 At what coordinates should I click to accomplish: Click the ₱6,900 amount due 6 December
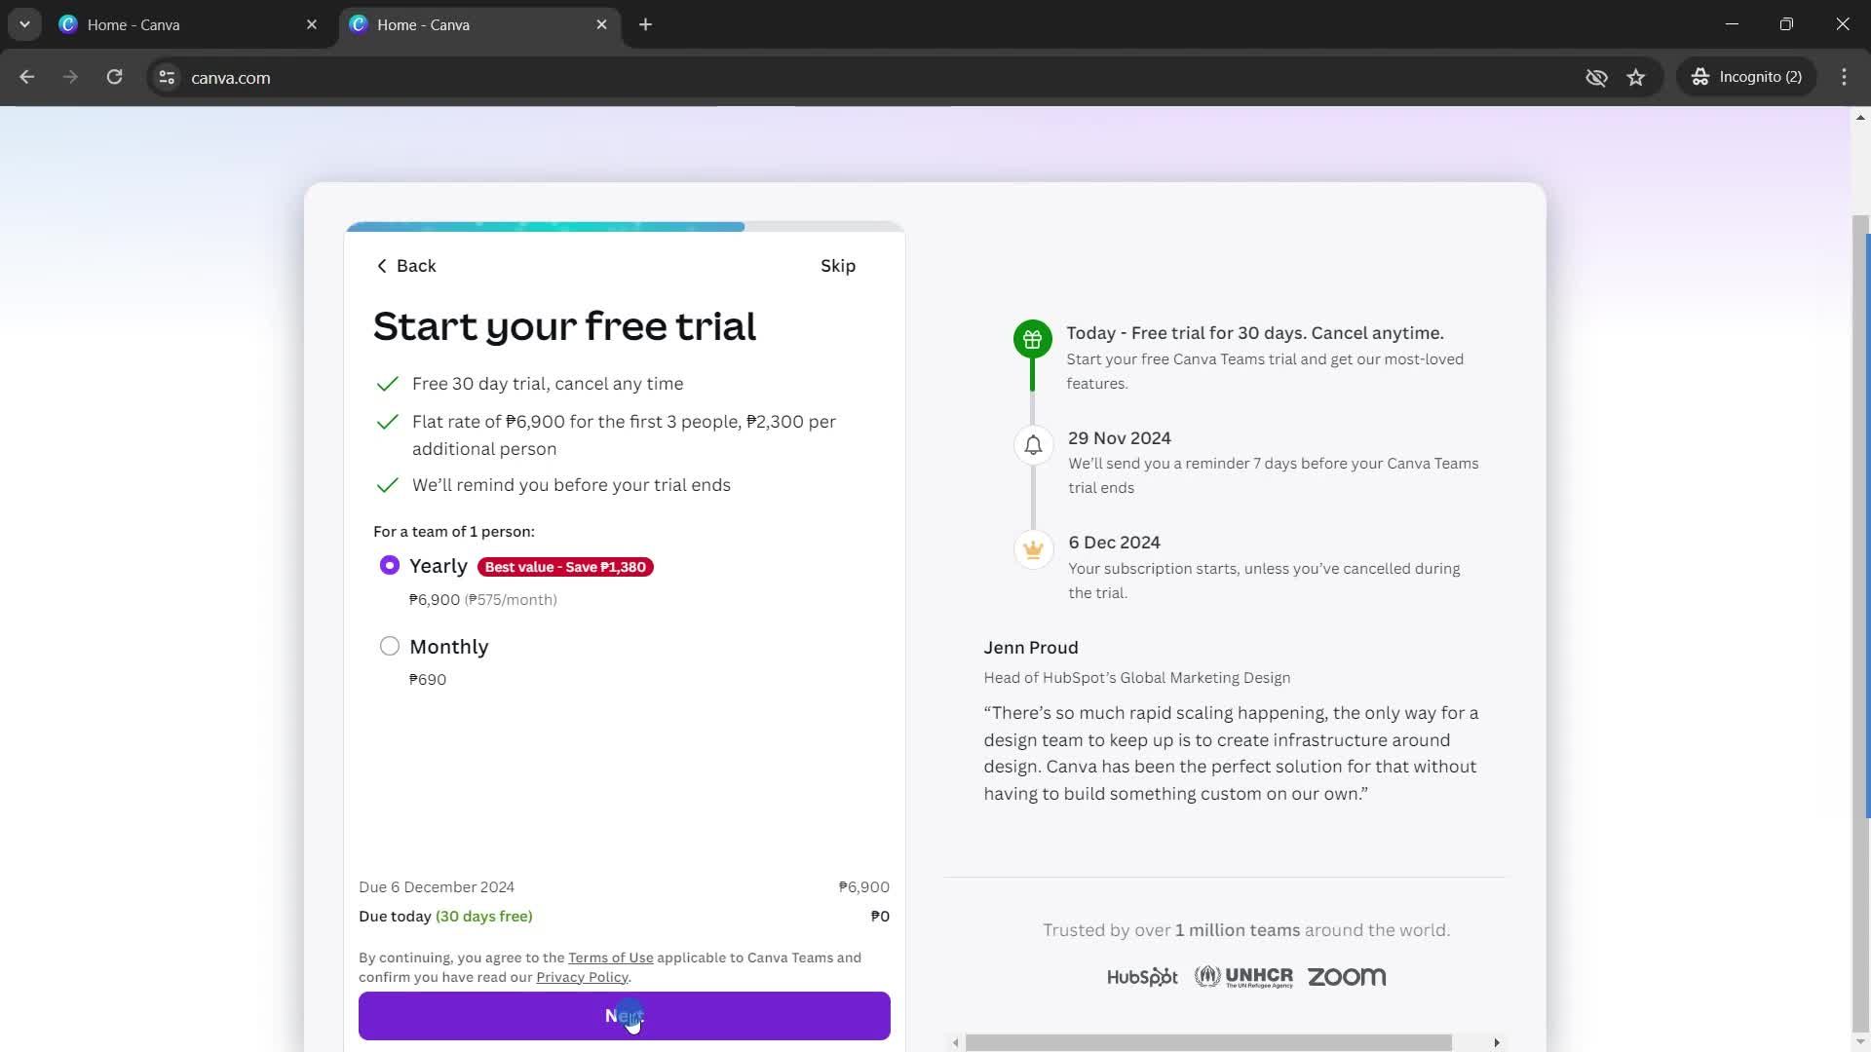[863, 887]
